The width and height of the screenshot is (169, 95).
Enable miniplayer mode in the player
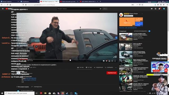(x=109, y=61)
